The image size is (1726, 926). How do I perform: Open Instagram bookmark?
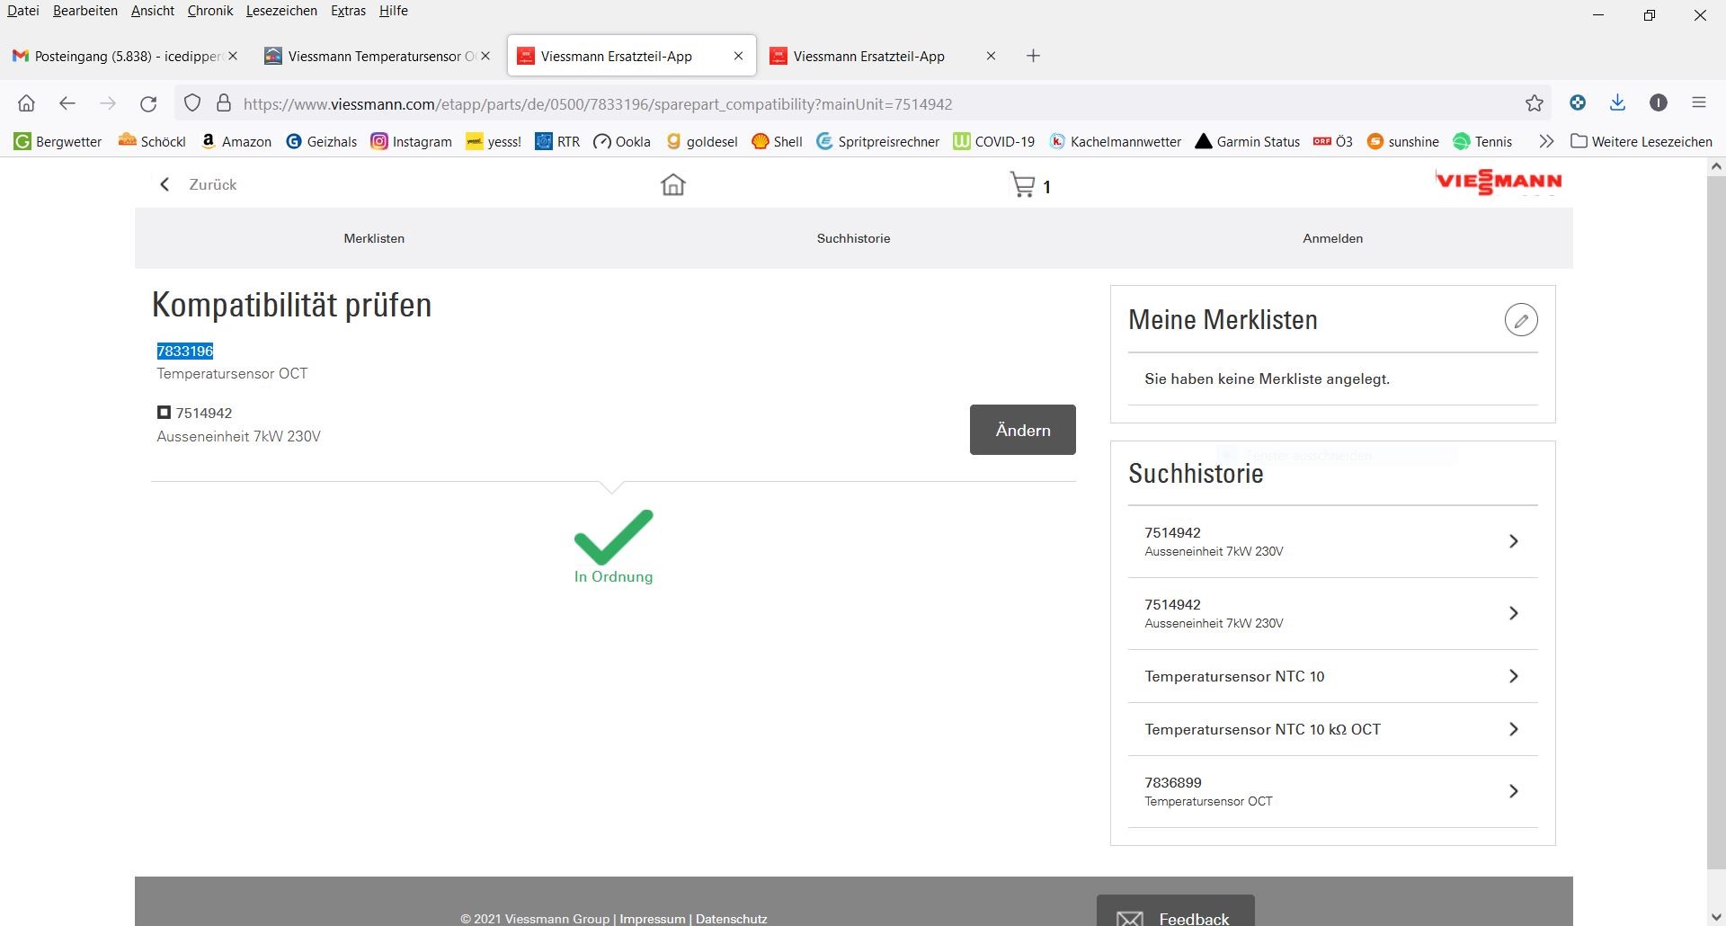pyautogui.click(x=412, y=141)
